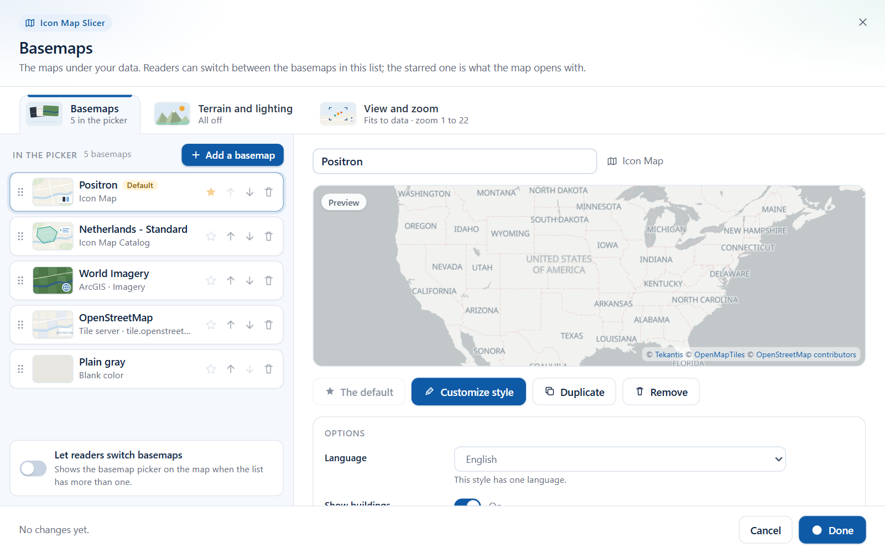Click the drag handle on World Imagery row
This screenshot has height=553, width=885.
click(x=20, y=280)
